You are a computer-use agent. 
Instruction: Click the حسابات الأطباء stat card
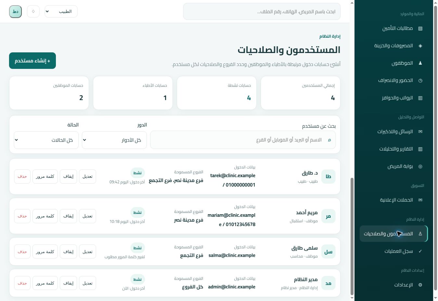133,93
